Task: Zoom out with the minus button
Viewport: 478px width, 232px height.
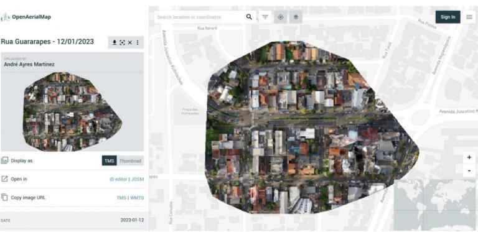Action: coord(469,170)
